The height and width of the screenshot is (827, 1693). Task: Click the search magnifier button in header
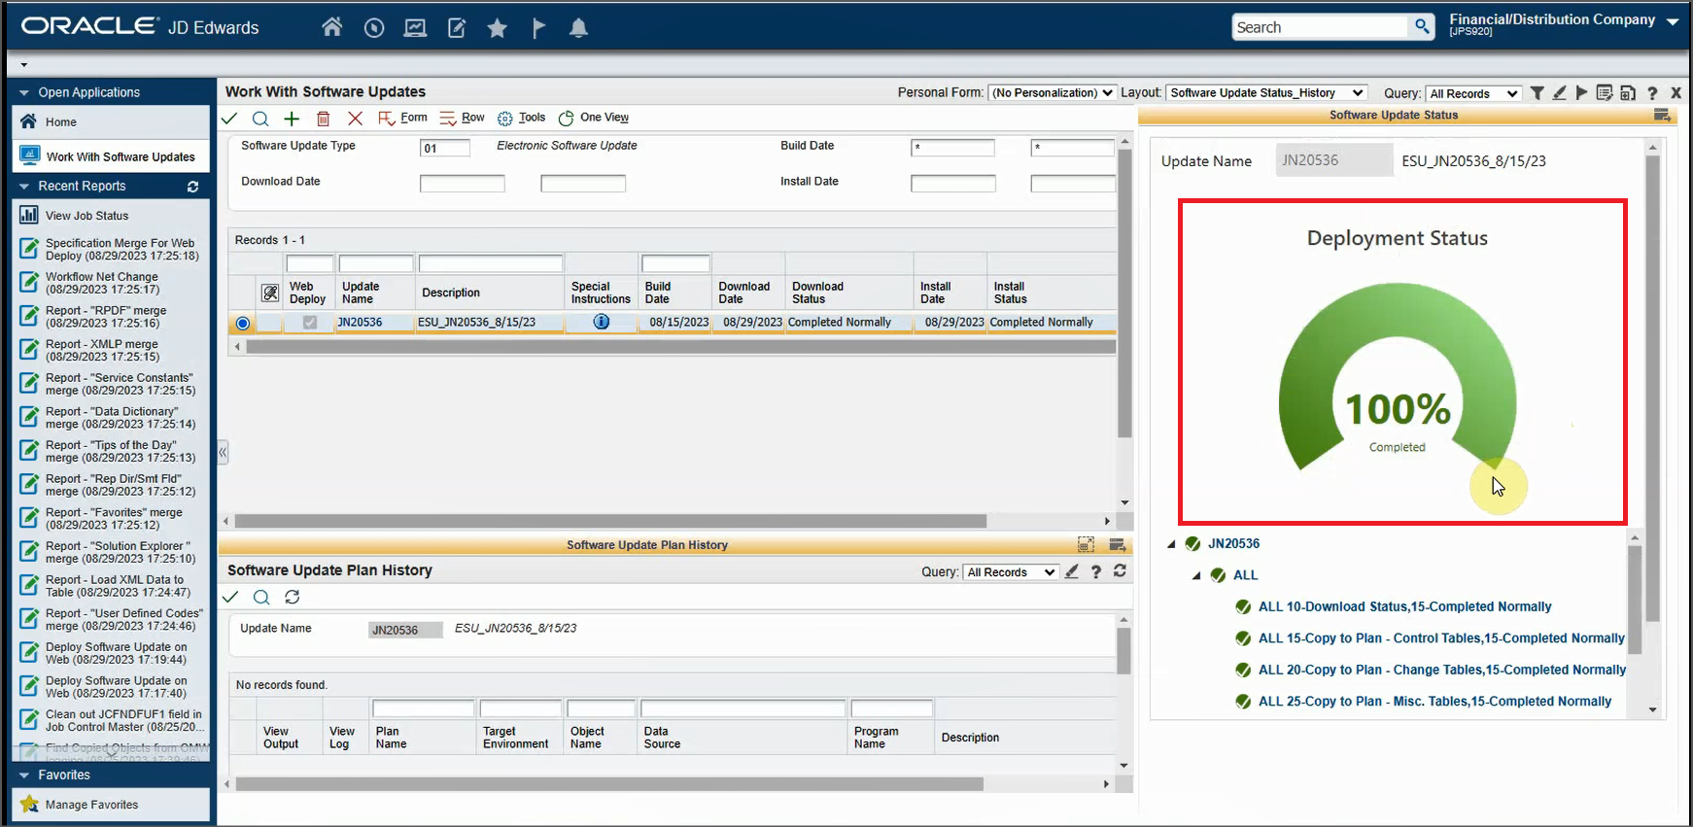(x=1422, y=26)
